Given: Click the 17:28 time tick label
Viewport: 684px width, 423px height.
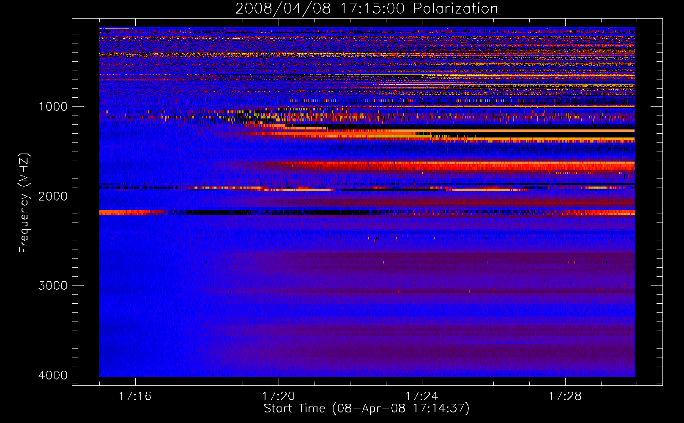Looking at the screenshot, I should [x=565, y=396].
